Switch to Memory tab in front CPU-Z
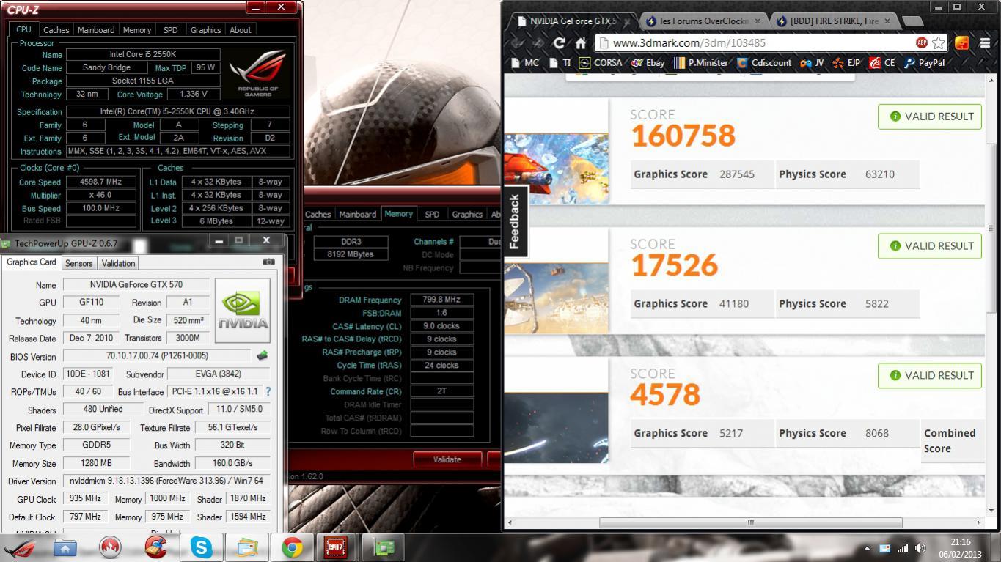The height and width of the screenshot is (562, 1001). pos(137,30)
